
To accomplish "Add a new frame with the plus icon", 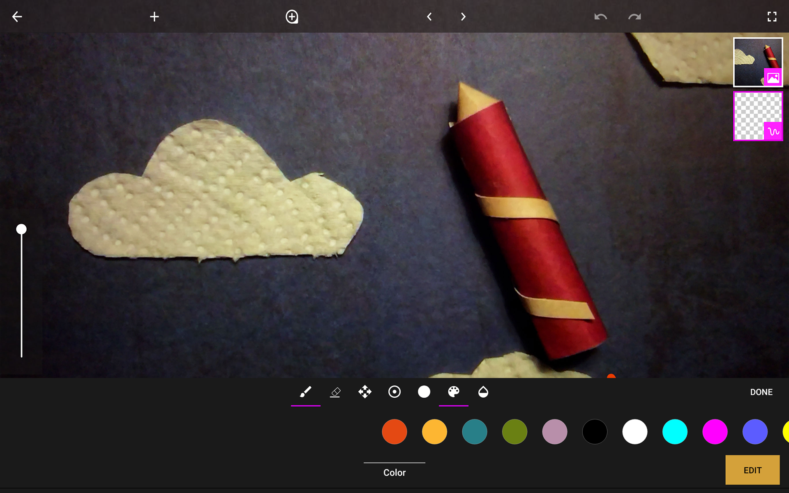I will tap(155, 17).
